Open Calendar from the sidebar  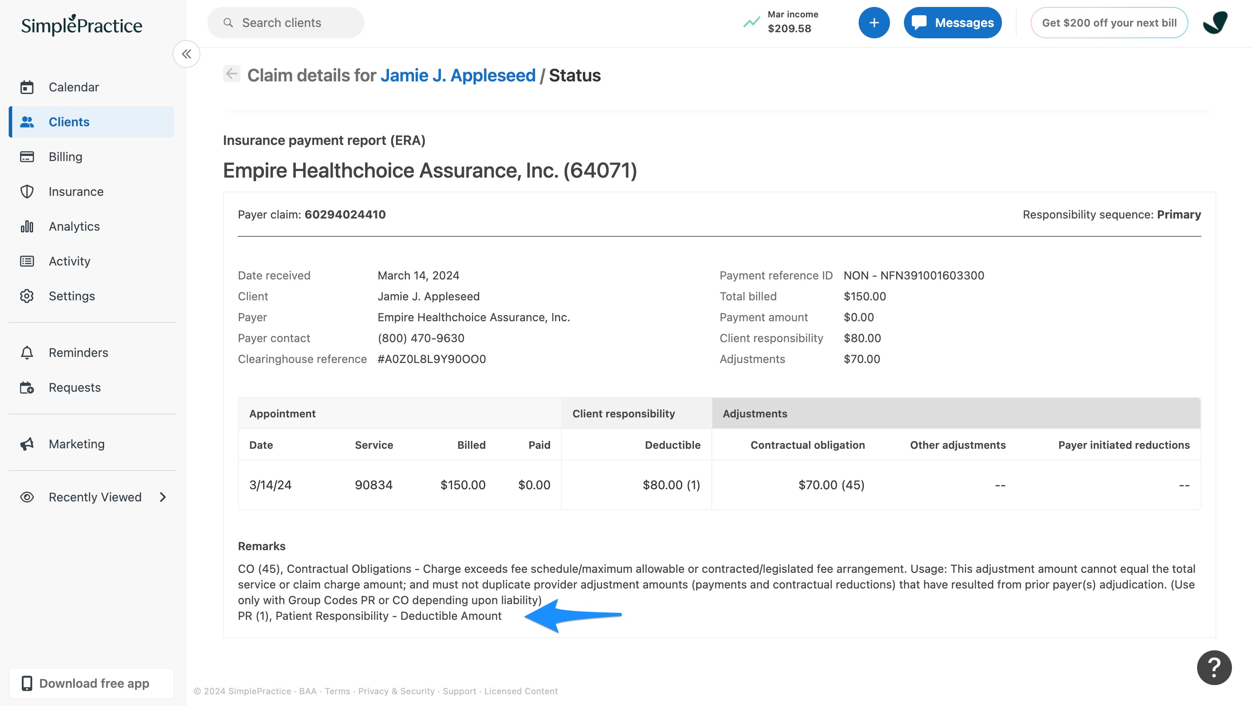[91, 87]
